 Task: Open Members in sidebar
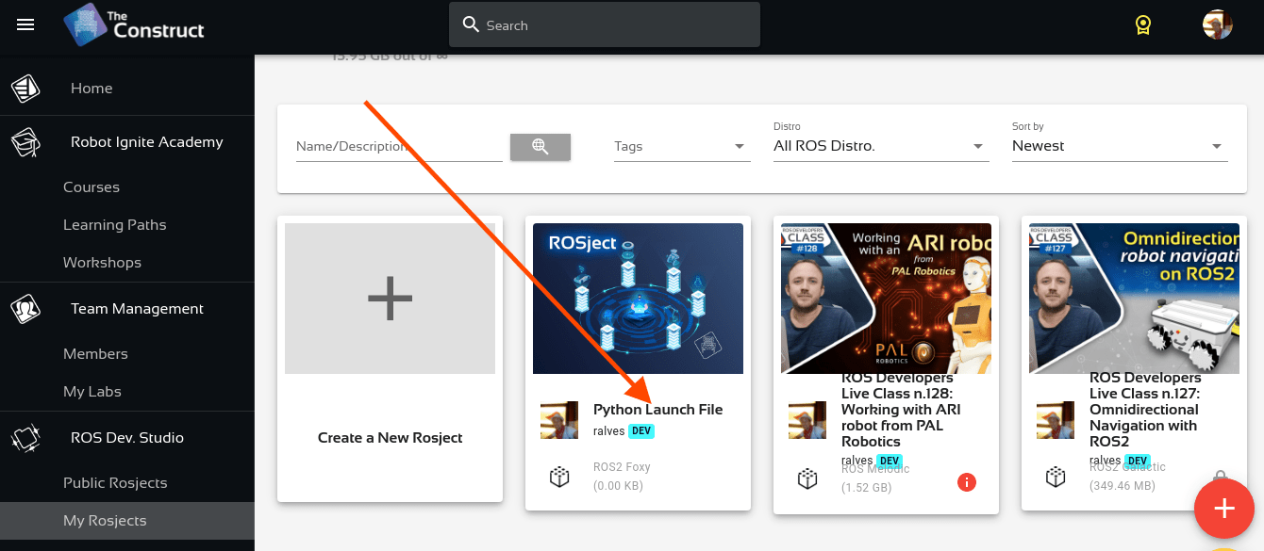click(95, 354)
